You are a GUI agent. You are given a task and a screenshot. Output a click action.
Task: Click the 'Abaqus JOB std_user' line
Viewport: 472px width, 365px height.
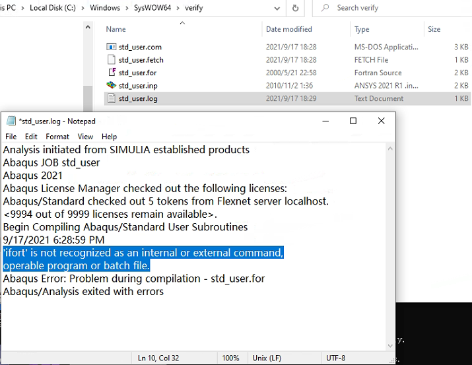(x=51, y=162)
